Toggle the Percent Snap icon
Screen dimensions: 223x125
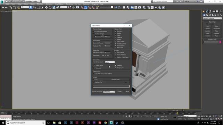pyautogui.click(x=89, y=7)
